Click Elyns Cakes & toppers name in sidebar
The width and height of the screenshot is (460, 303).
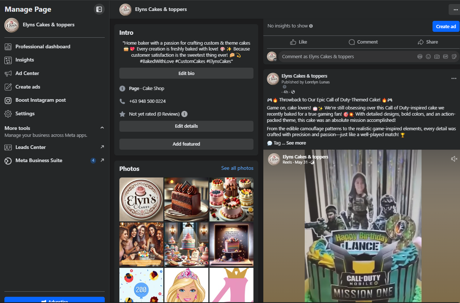(49, 25)
